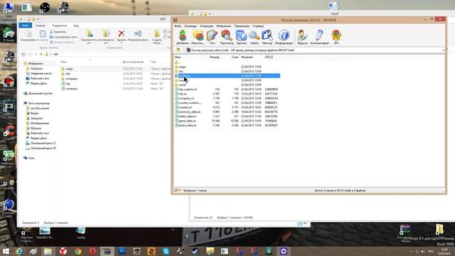
Task: Click Explorer ribbon Переименовать icon
Action: [138, 36]
